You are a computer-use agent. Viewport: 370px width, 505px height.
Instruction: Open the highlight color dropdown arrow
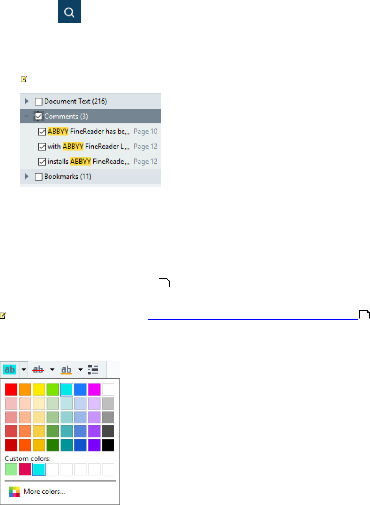click(x=24, y=370)
